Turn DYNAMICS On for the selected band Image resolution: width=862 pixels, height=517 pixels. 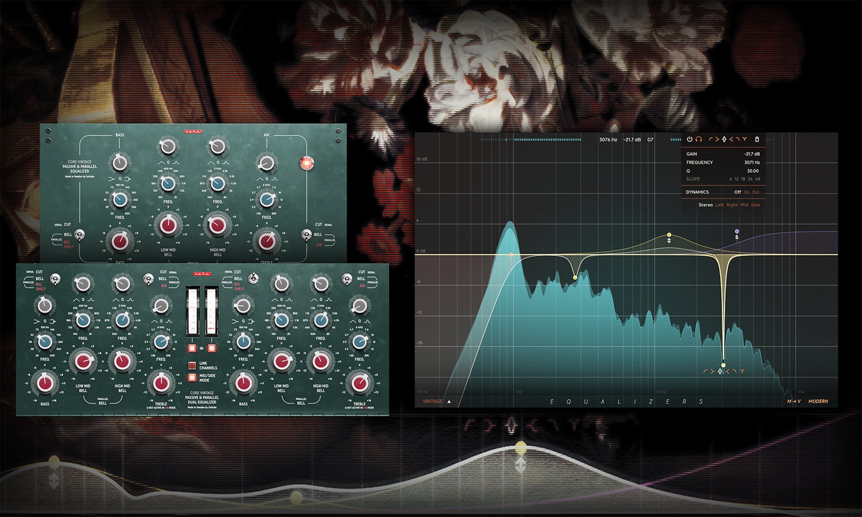(x=747, y=192)
